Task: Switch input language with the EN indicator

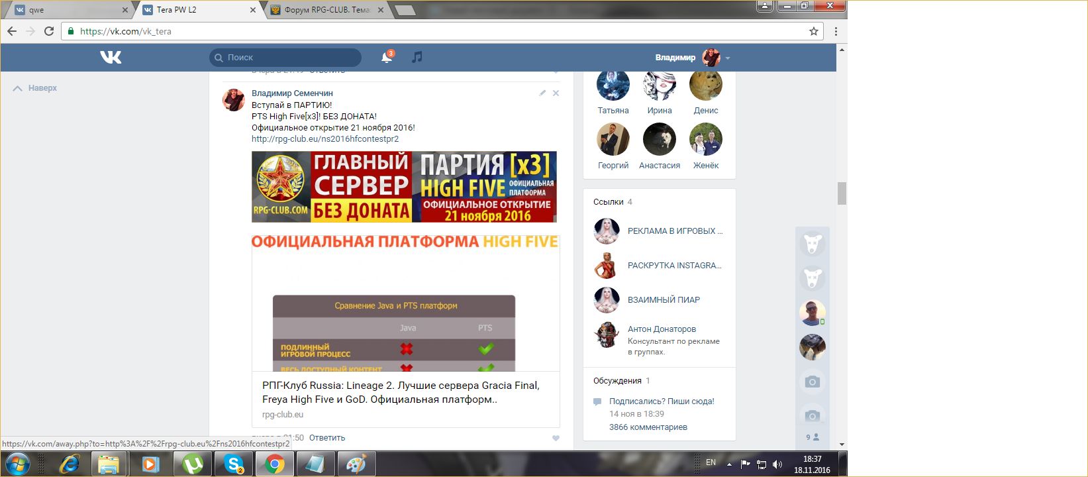Action: tap(711, 462)
